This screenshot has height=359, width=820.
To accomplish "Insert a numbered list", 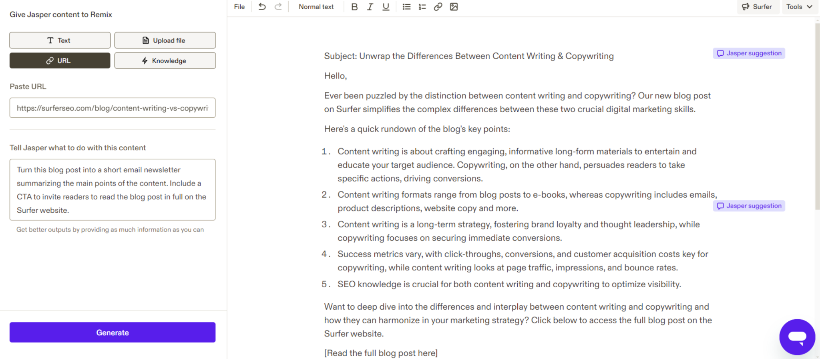I will pos(422,7).
